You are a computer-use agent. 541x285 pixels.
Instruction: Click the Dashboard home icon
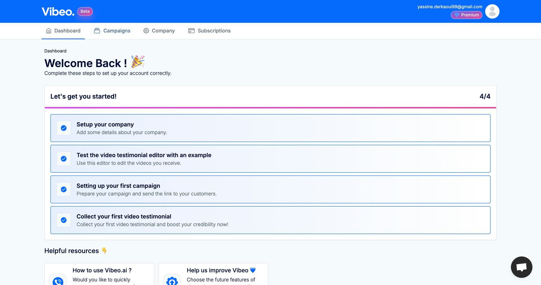[49, 31]
